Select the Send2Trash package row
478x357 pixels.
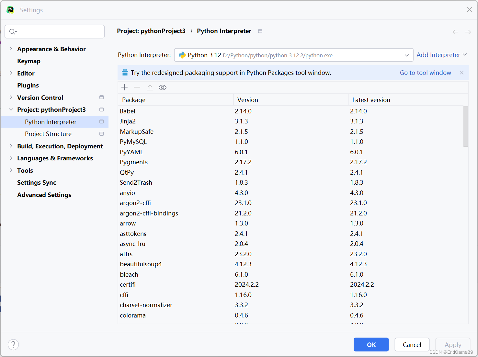[290, 182]
